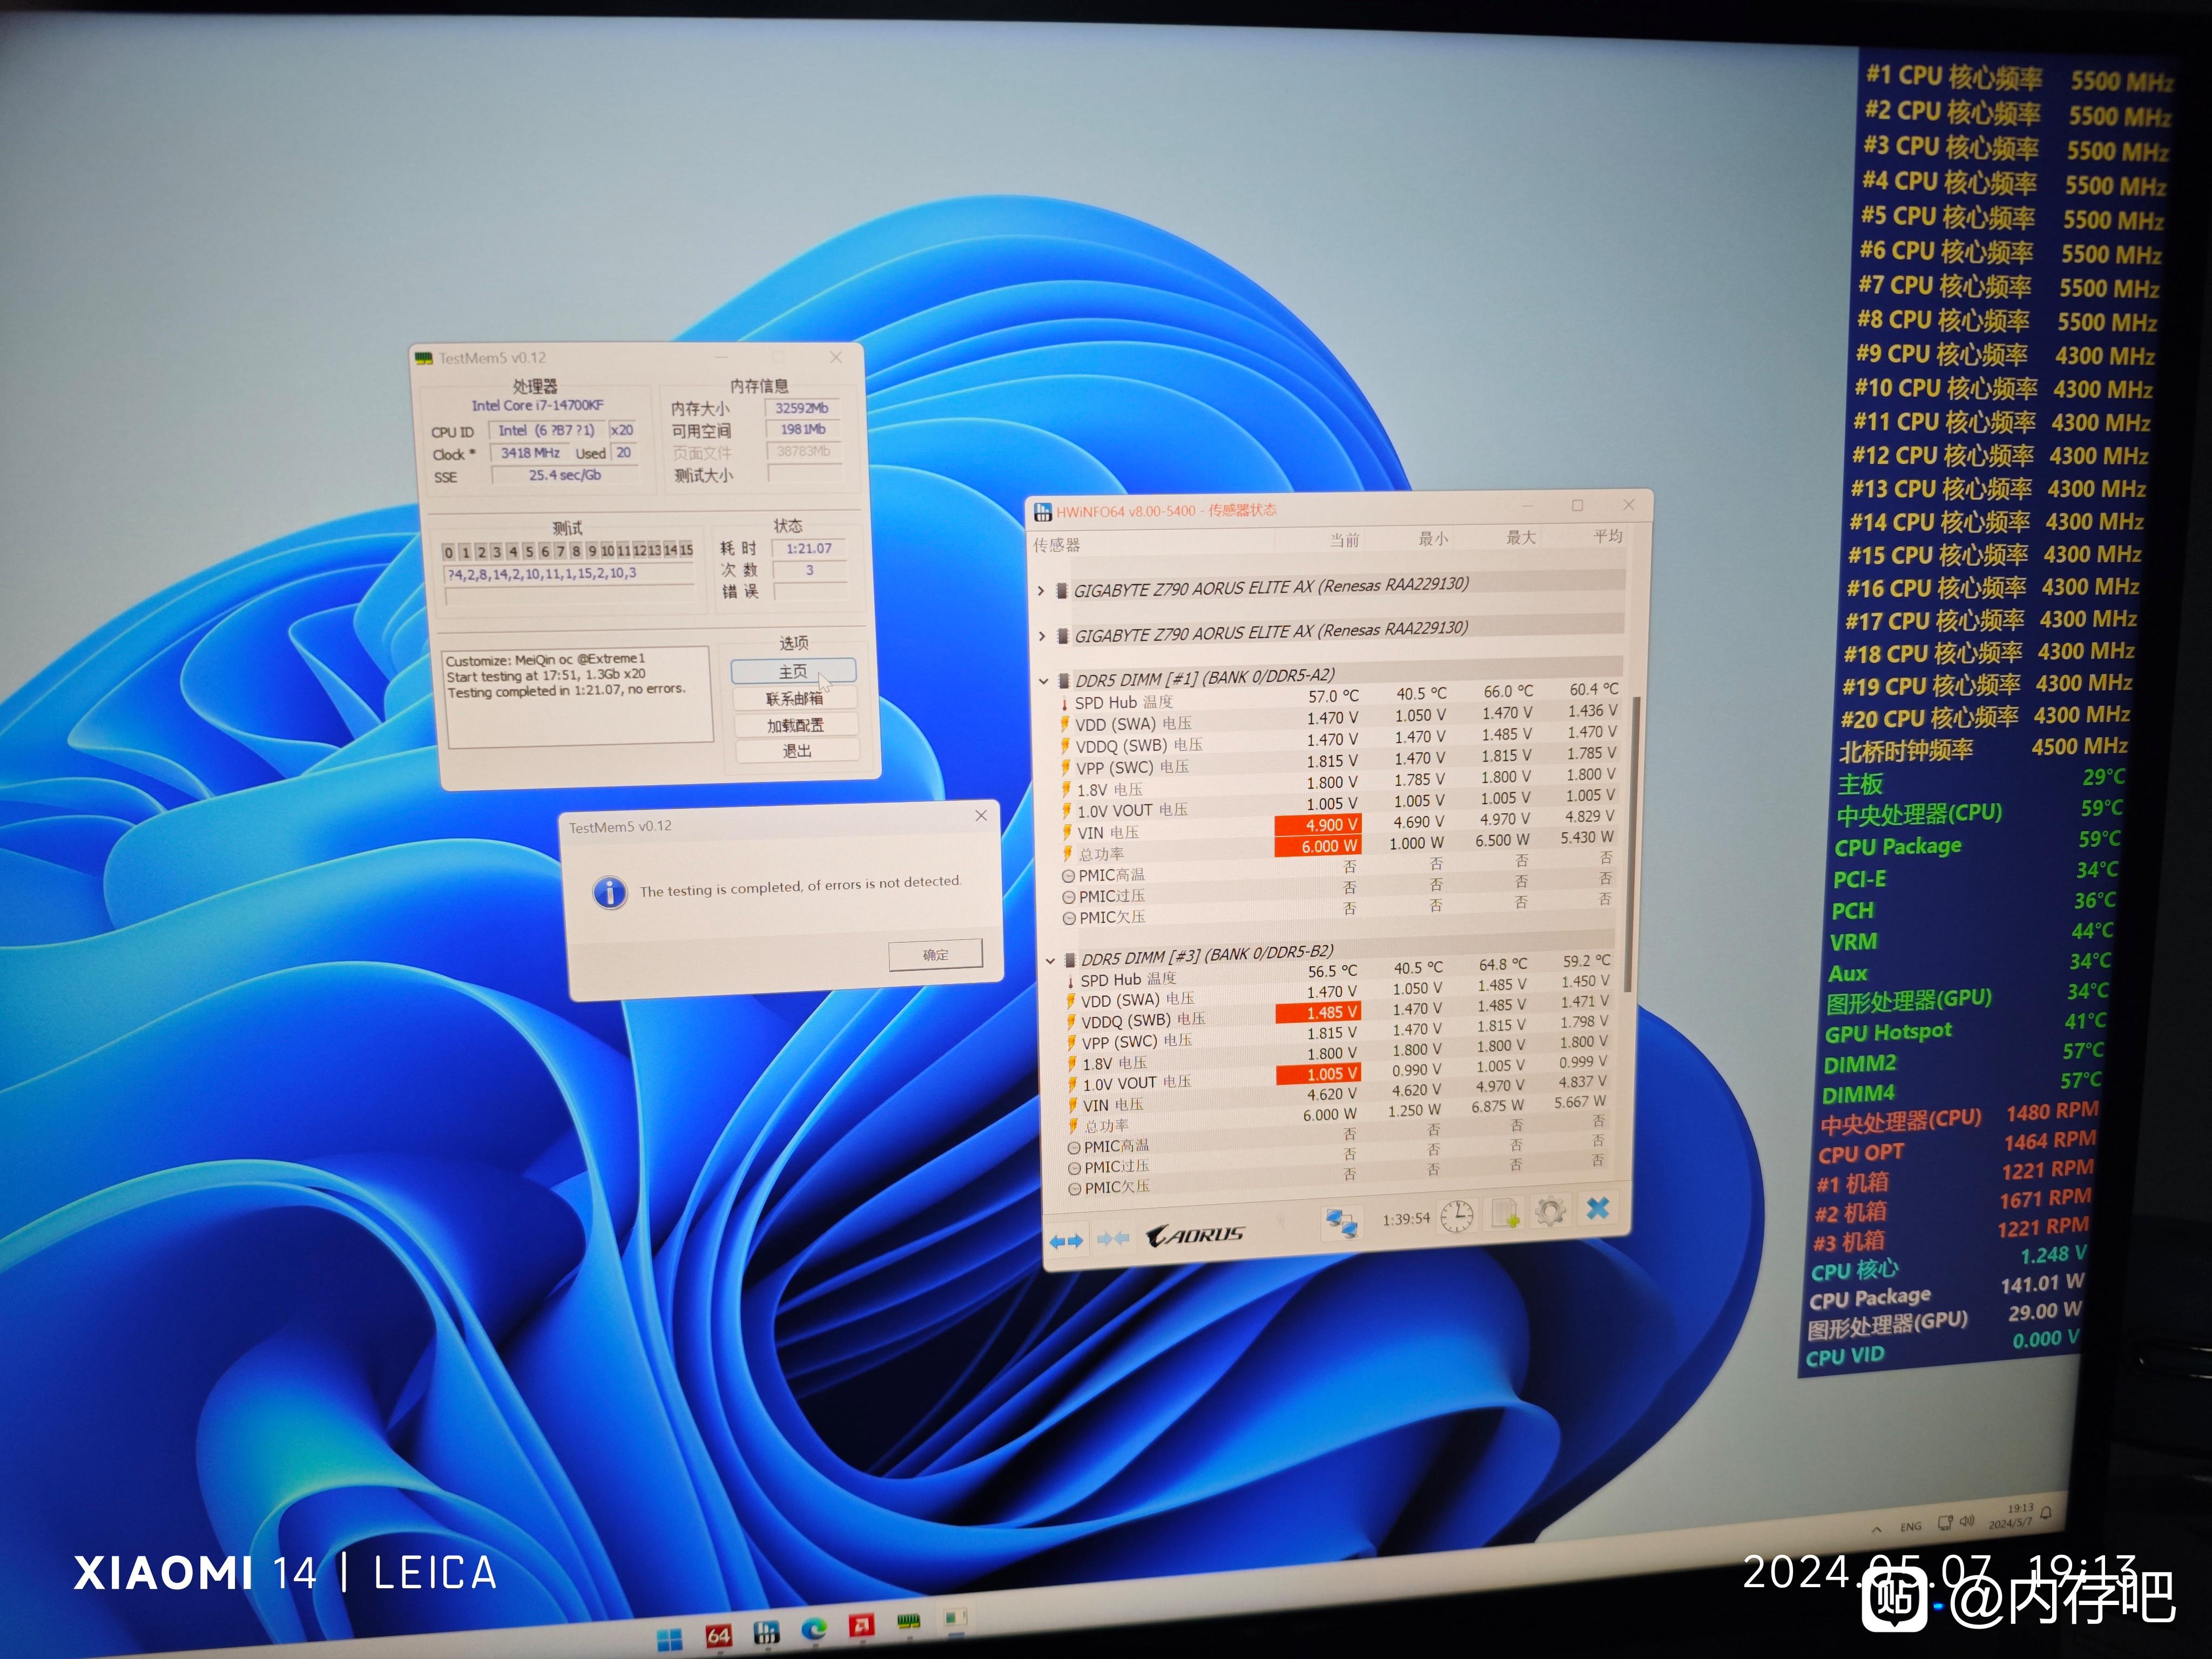
Task: Click the HWiNFO blue X close-sensors icon
Action: pyautogui.click(x=1598, y=1209)
